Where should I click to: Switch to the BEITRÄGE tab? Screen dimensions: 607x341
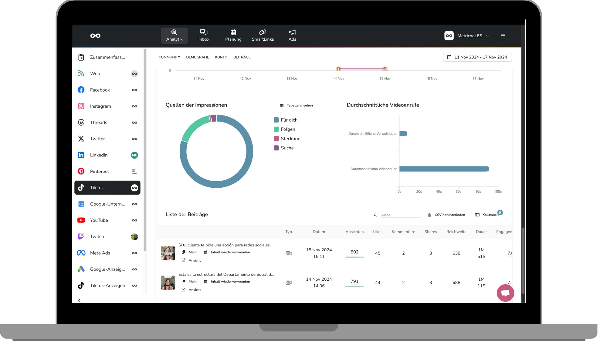tap(242, 57)
